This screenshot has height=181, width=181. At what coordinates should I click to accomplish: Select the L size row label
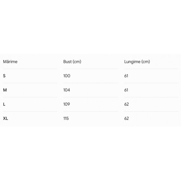(x=4, y=104)
